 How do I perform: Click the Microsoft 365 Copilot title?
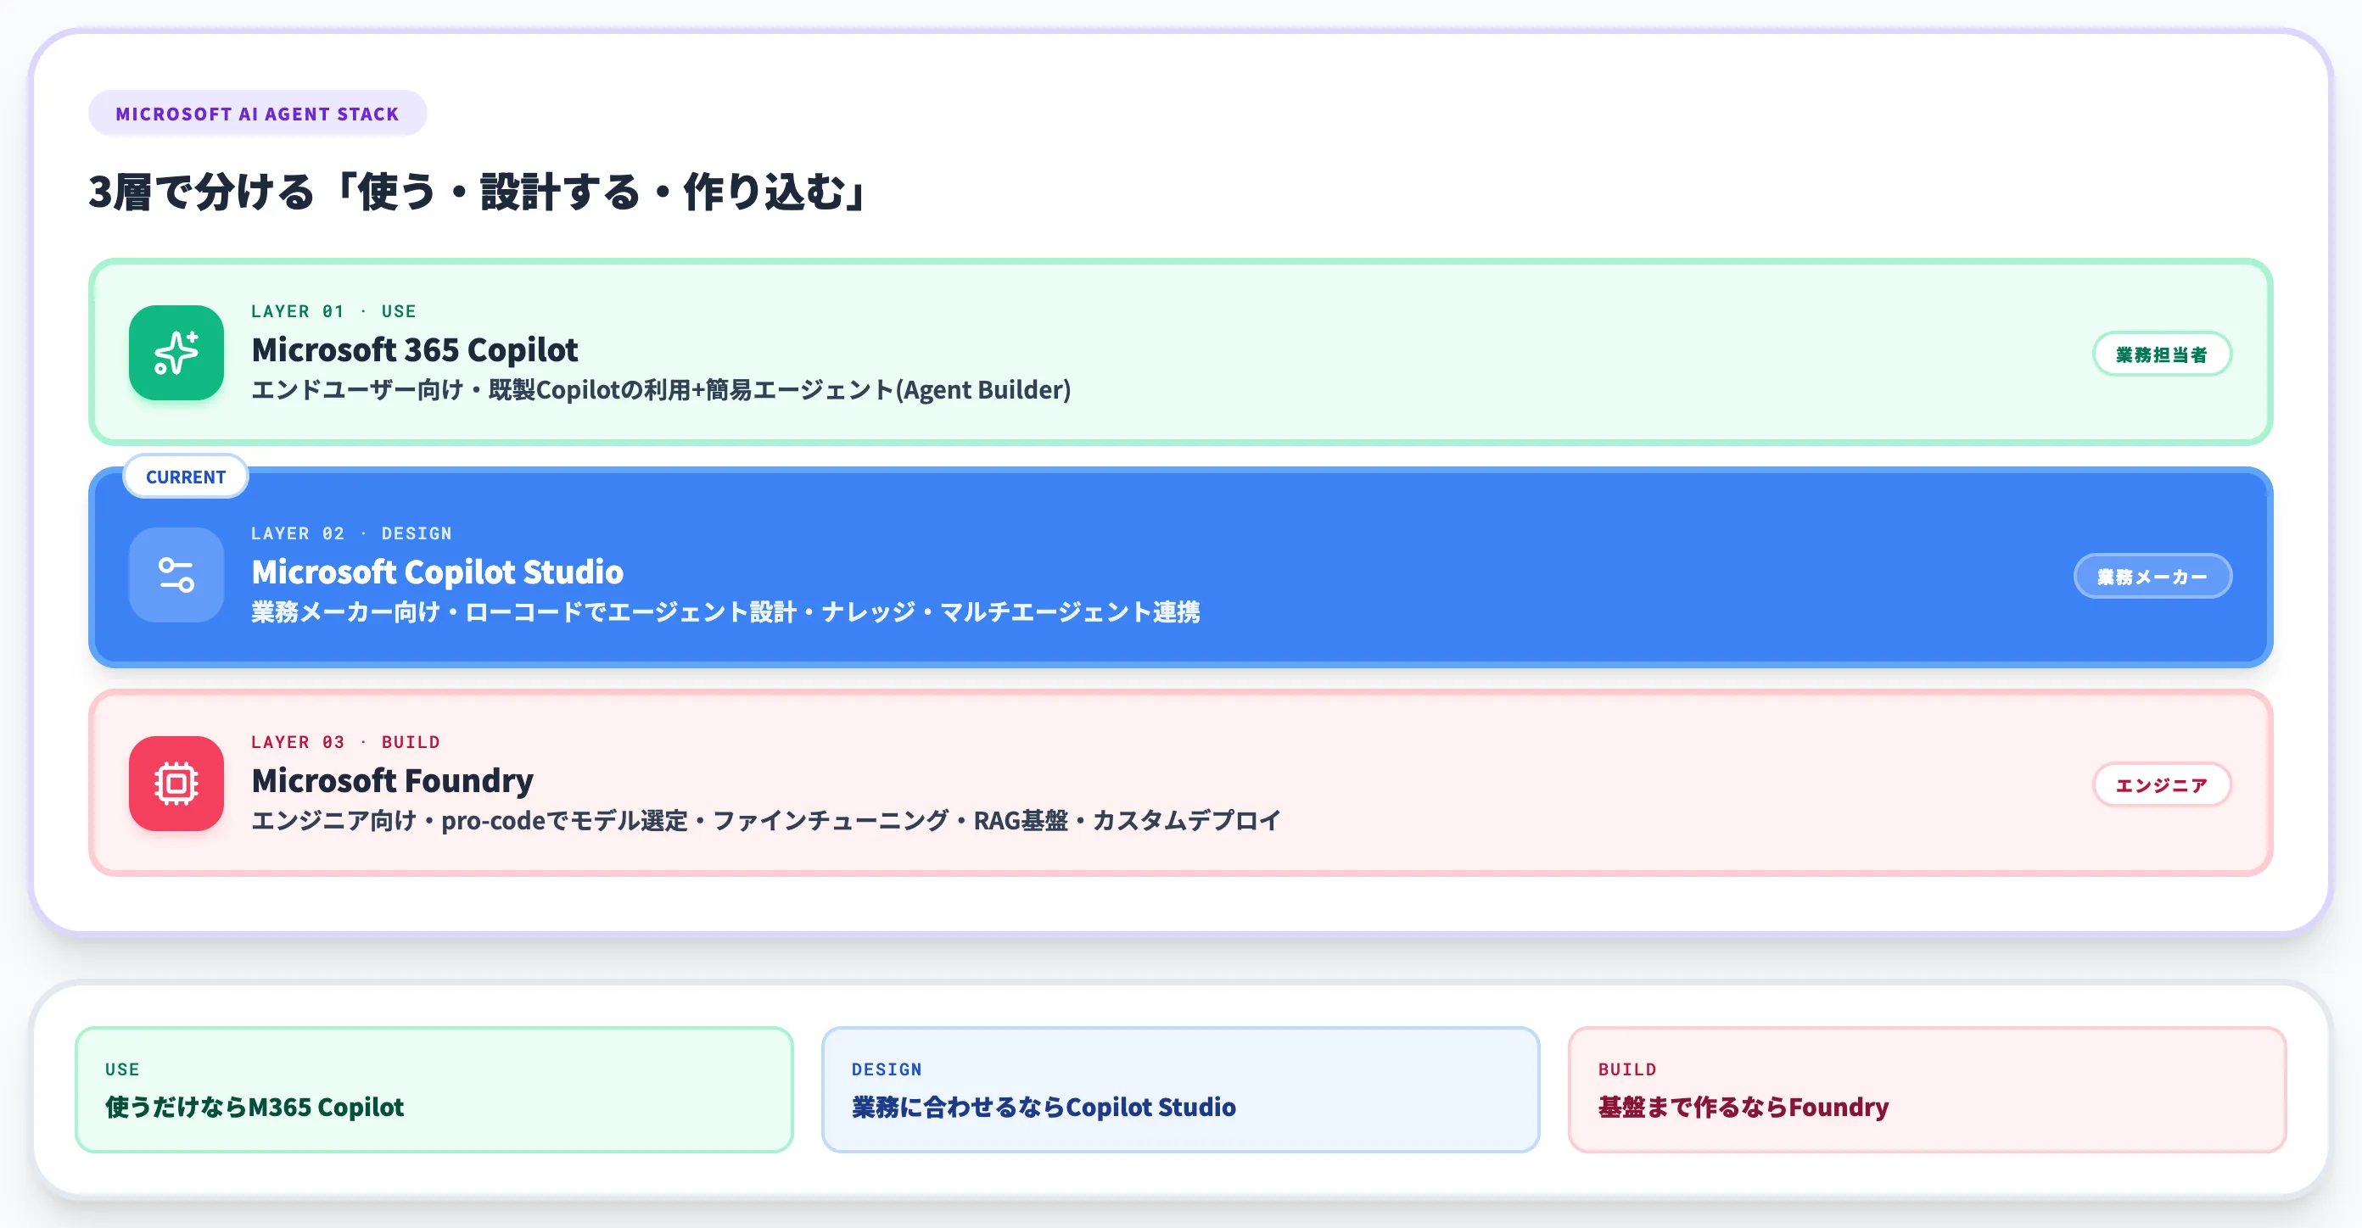tap(414, 350)
